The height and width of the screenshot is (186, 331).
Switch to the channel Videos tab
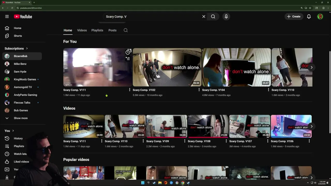[x=82, y=30]
